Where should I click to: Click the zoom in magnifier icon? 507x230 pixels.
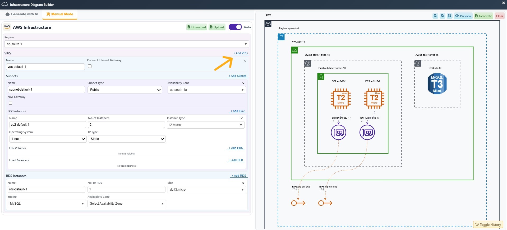(x=435, y=16)
